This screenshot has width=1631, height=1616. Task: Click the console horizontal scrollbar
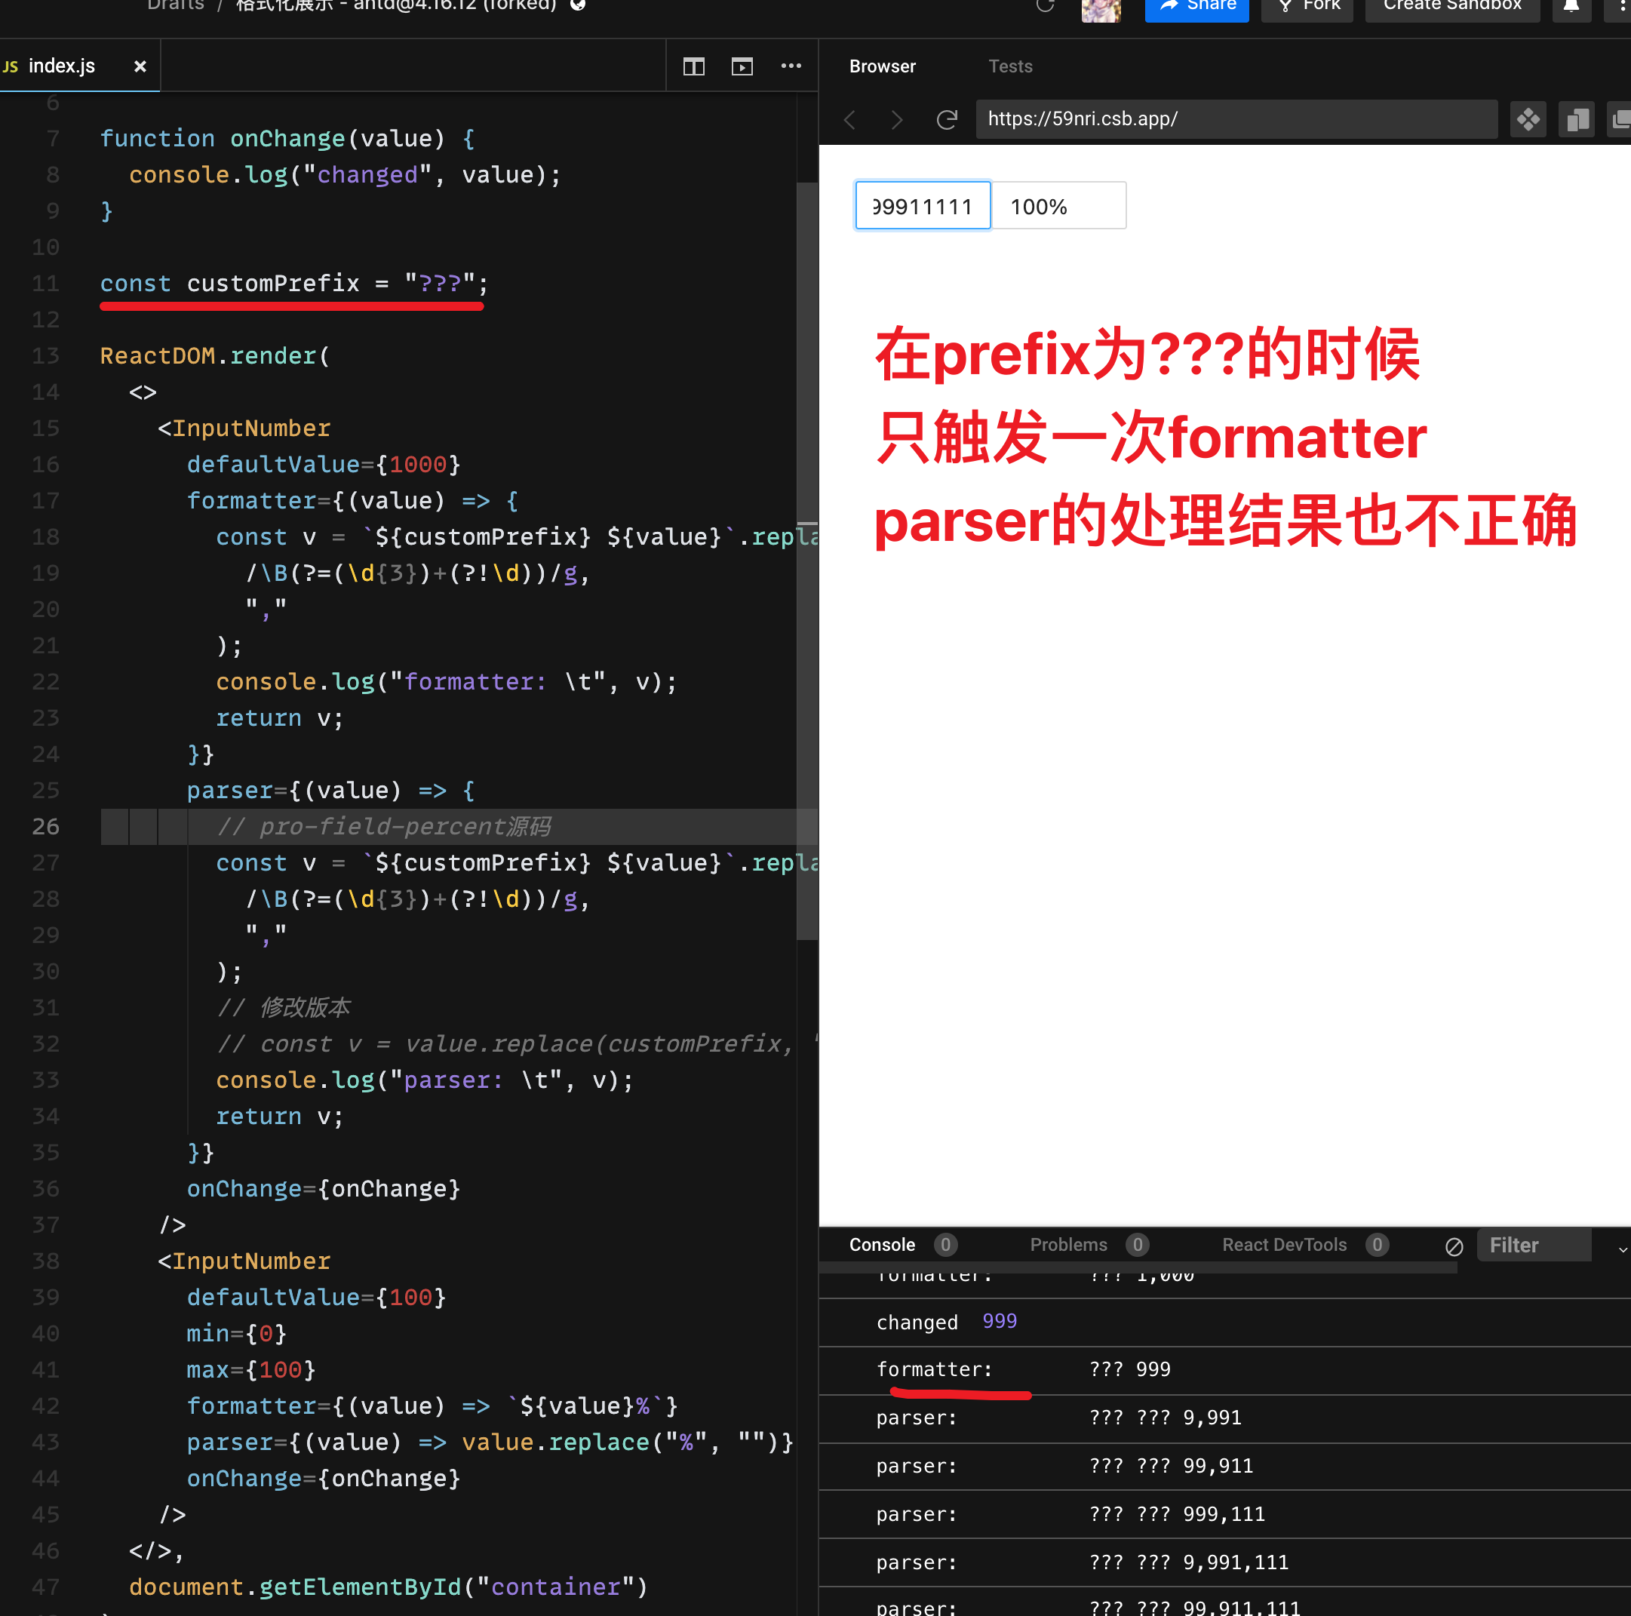coord(1138,1267)
